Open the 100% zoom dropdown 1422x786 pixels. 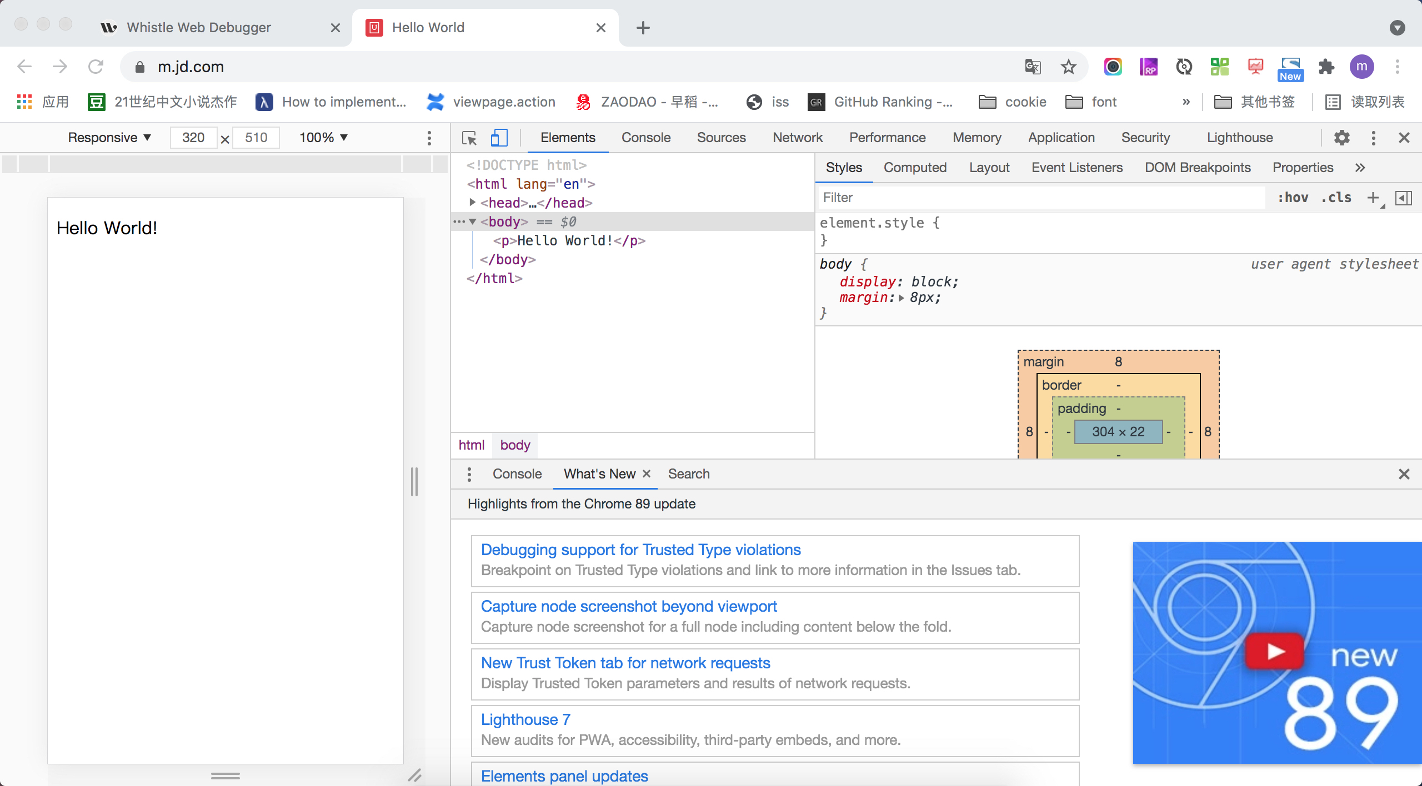323,138
